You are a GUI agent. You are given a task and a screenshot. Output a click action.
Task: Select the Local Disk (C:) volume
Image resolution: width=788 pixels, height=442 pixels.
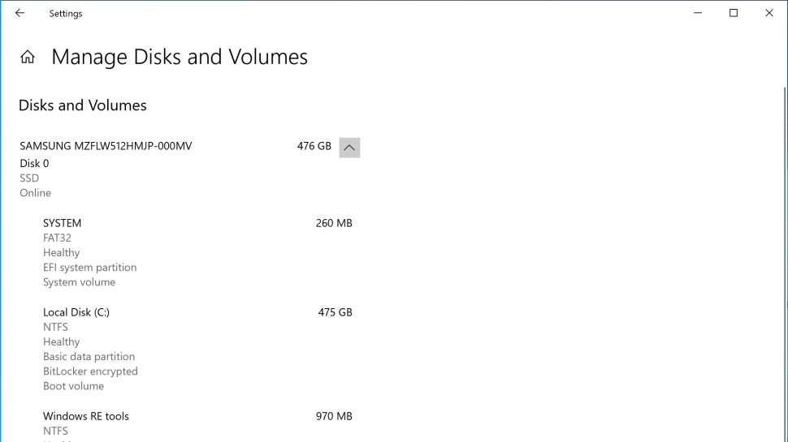point(76,312)
